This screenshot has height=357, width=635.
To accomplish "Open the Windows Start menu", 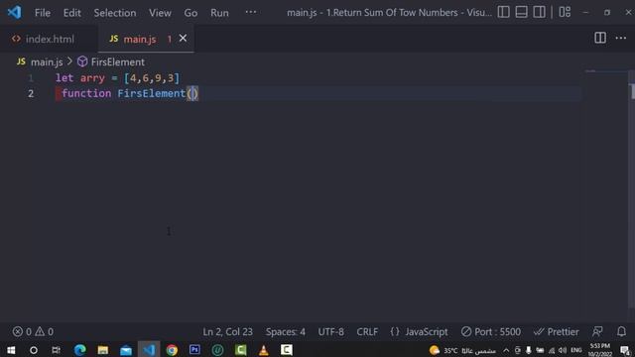I will pyautogui.click(x=11, y=350).
